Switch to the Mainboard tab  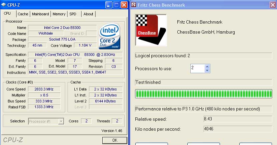[x=40, y=14]
